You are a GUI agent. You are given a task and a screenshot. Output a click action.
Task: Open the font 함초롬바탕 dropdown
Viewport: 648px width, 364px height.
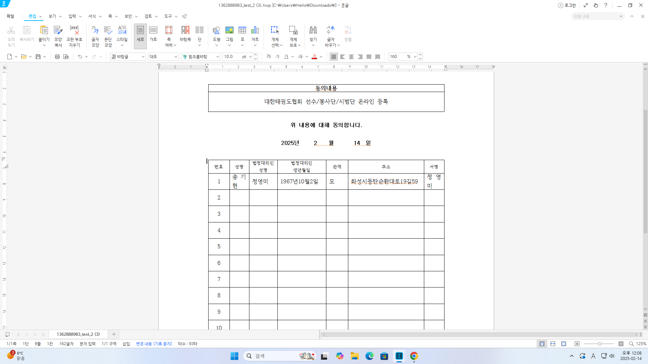(218, 57)
